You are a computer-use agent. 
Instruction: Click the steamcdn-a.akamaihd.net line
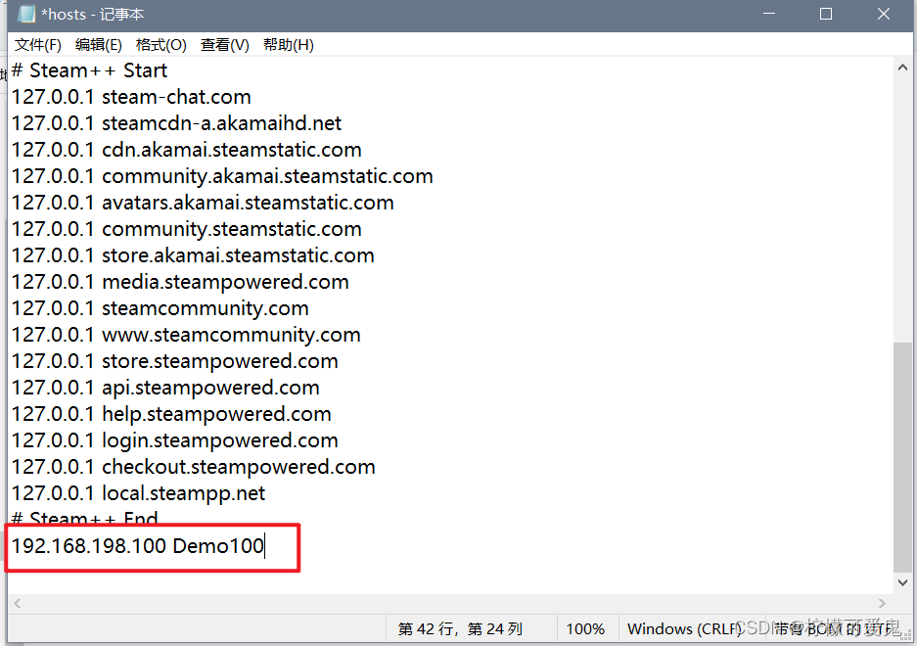point(176,123)
